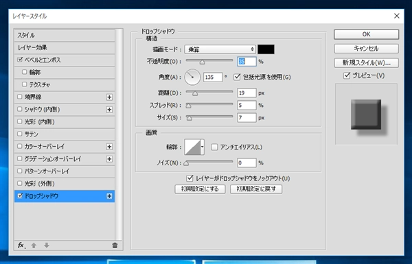Viewport: 412px width, 264px height.
Task: Toggle the プレビュー checkbox
Action: coord(347,75)
